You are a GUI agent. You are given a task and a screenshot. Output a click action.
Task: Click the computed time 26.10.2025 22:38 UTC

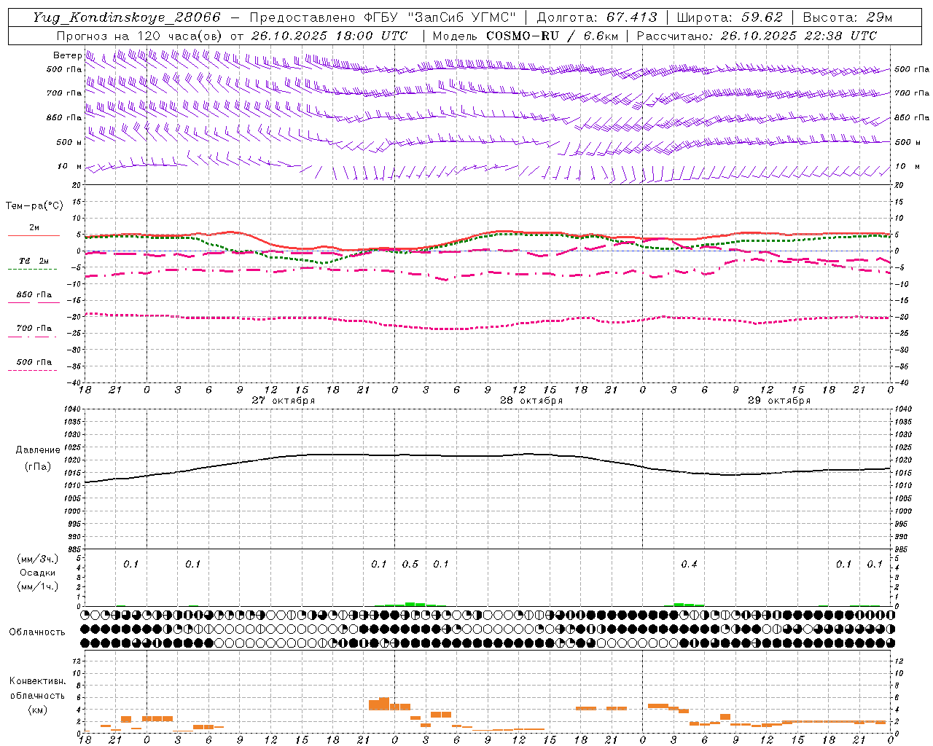[798, 36]
